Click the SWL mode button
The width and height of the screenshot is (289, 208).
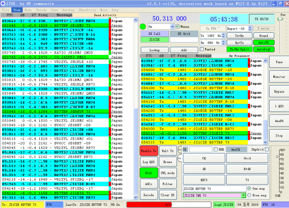click(168, 173)
